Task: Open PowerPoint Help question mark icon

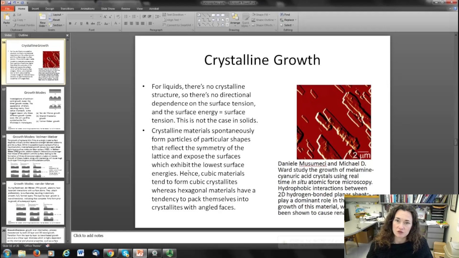Action: tap(455, 9)
